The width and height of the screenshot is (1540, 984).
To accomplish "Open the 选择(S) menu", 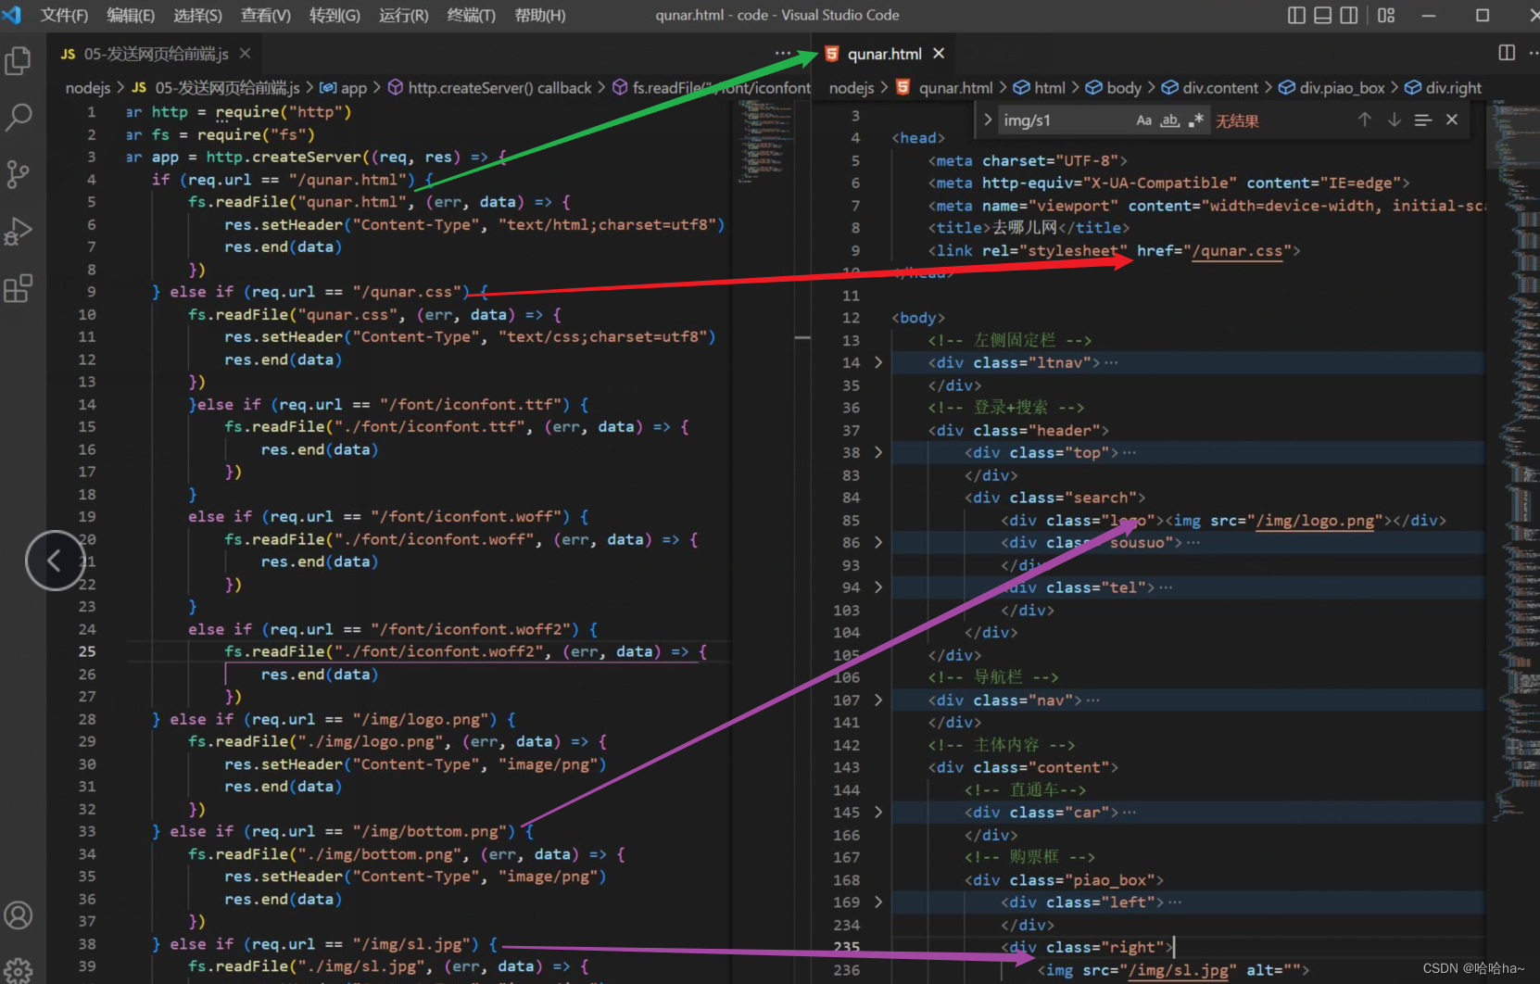I will (x=197, y=15).
